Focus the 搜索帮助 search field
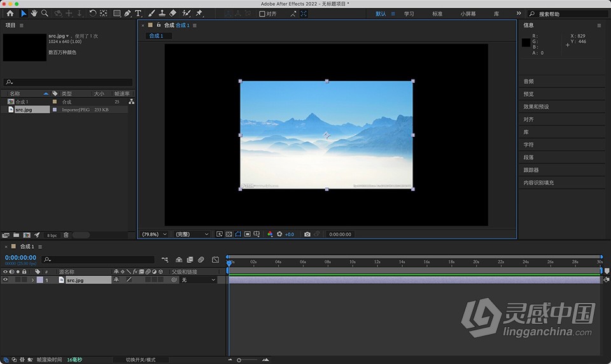Screen dimensions: 611x364 568,13
